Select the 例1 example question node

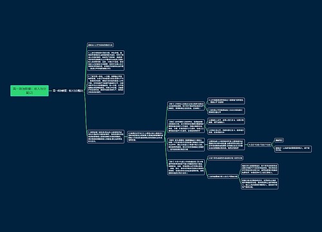(x=186, y=106)
